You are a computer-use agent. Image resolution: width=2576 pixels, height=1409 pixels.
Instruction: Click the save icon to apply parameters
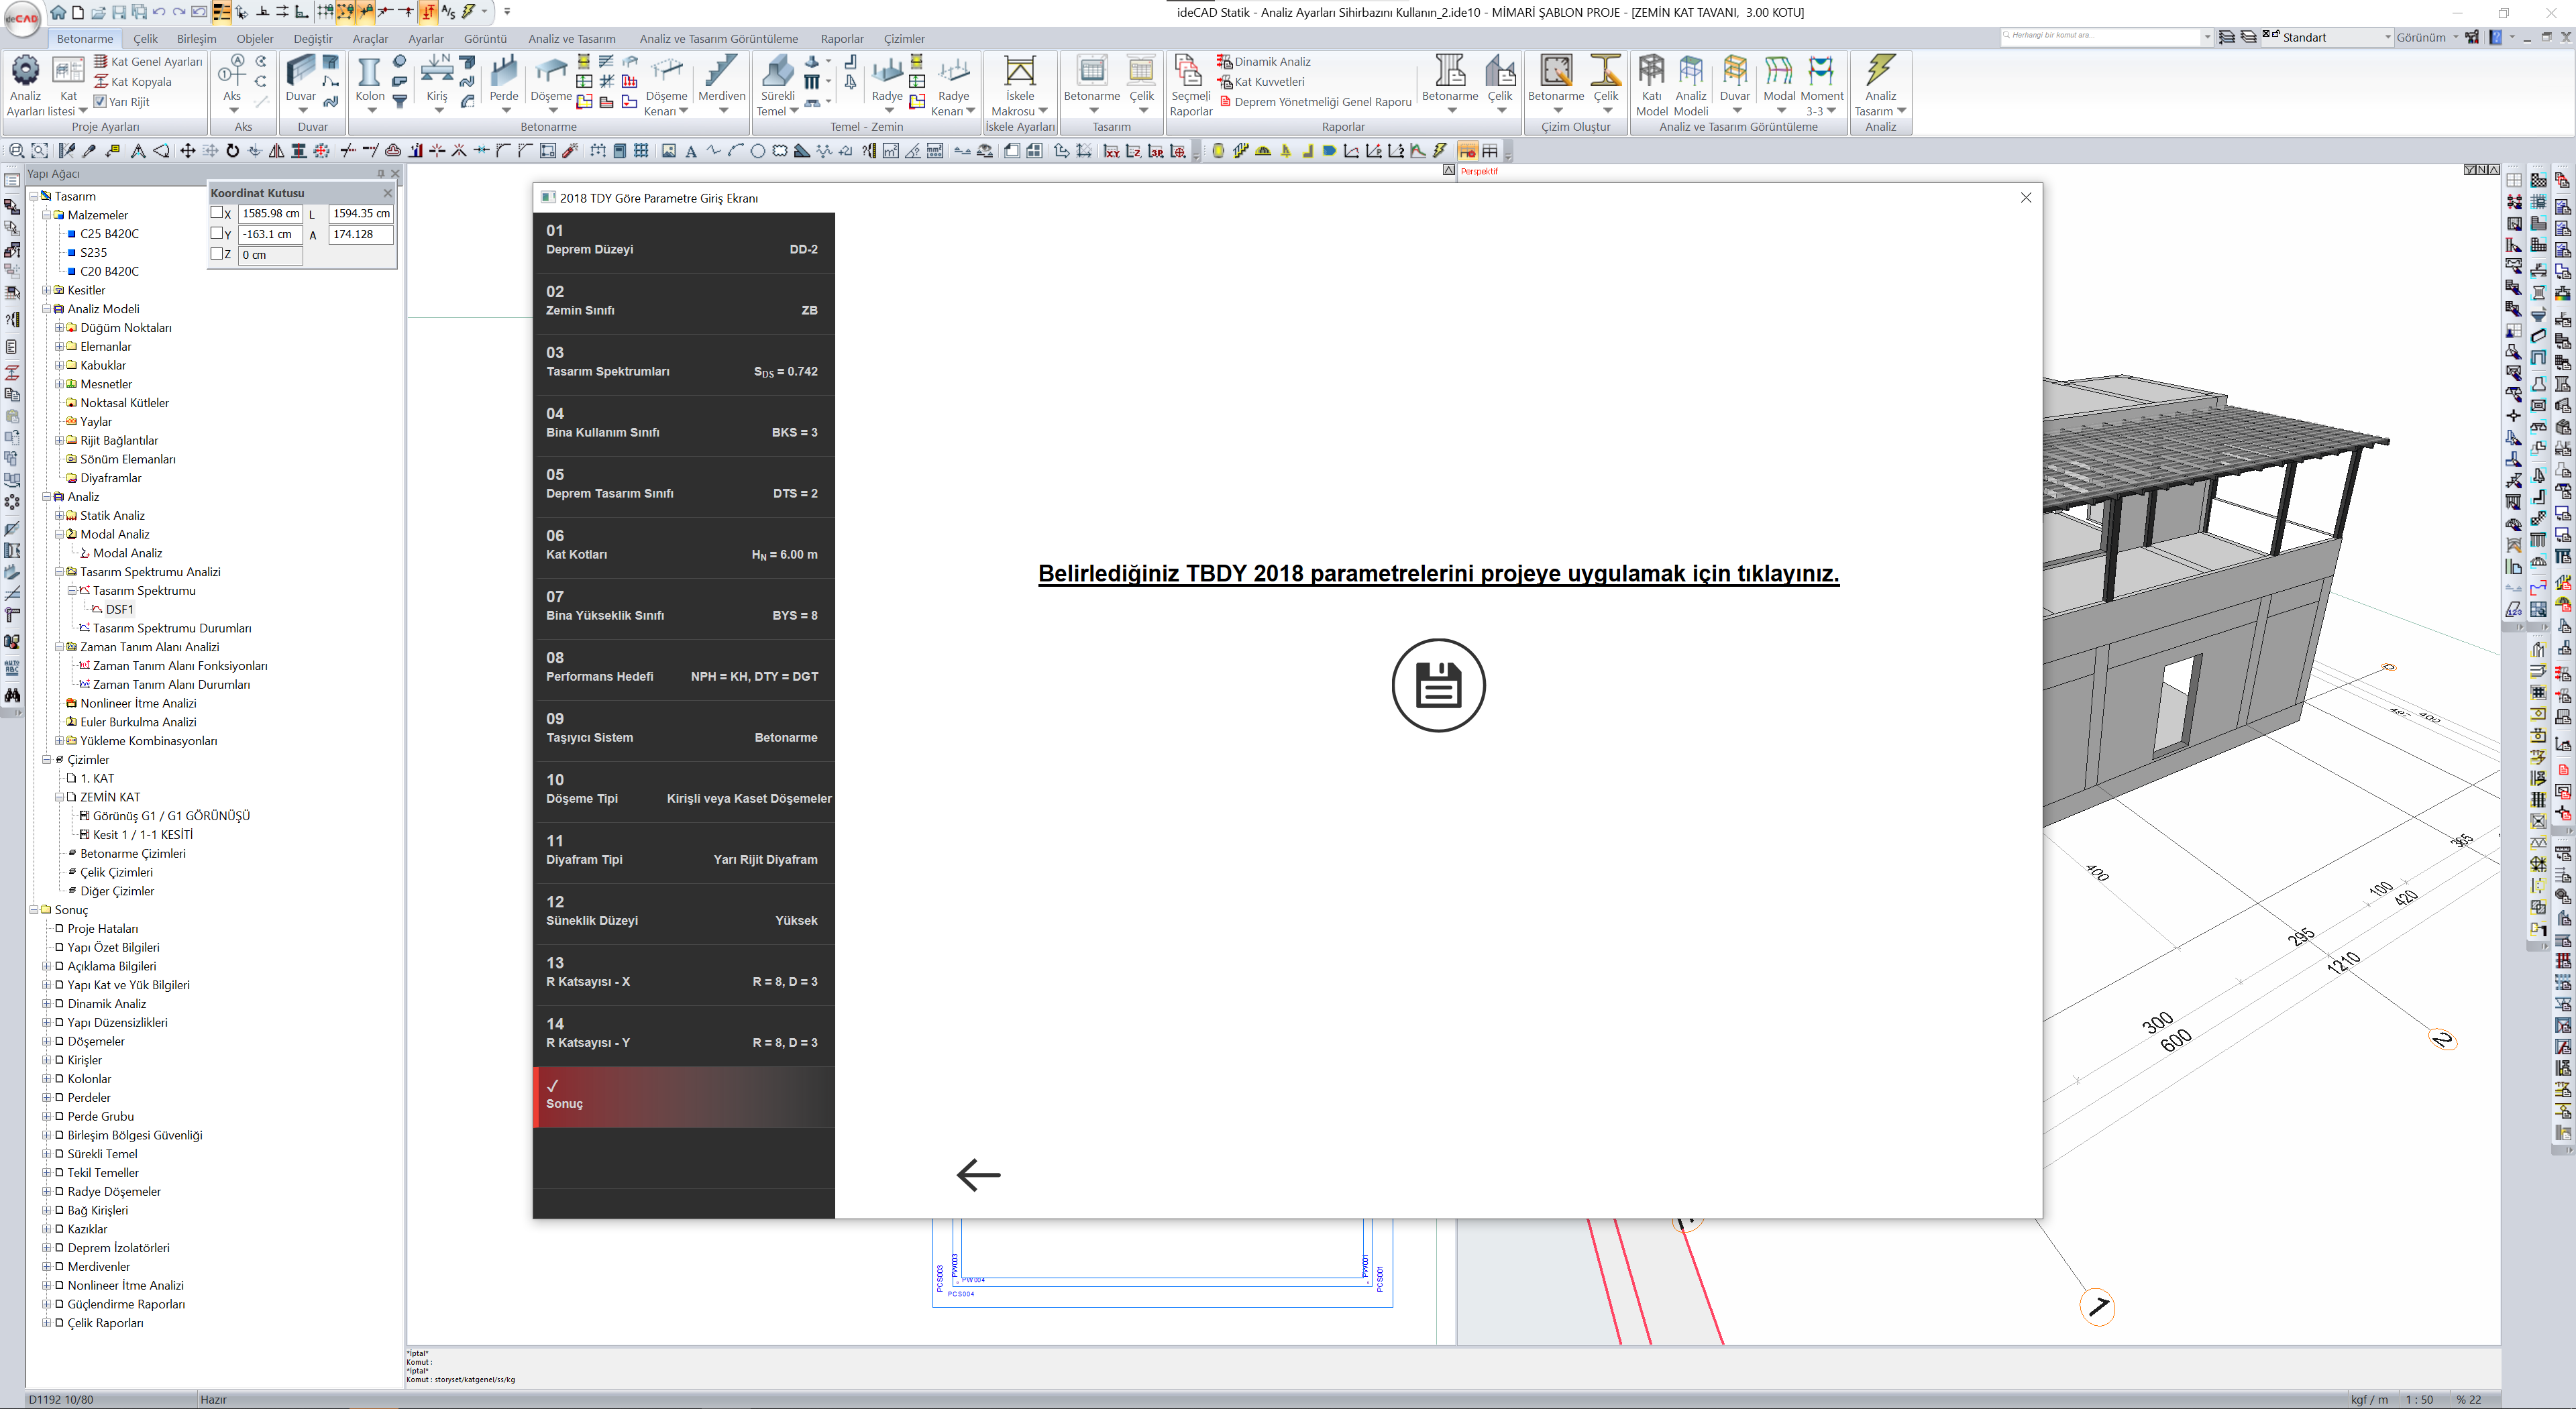1438,686
